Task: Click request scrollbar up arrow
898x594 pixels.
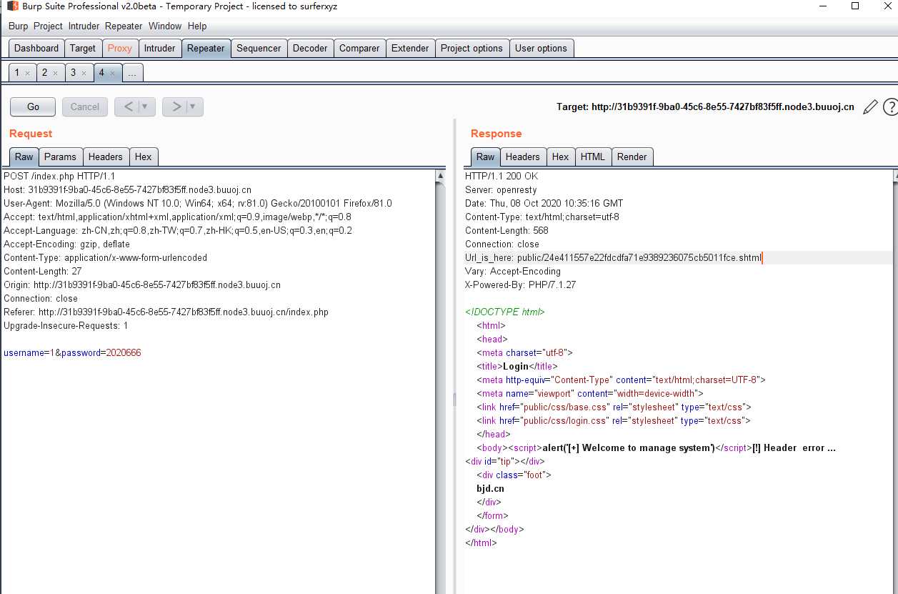Action: point(441,176)
